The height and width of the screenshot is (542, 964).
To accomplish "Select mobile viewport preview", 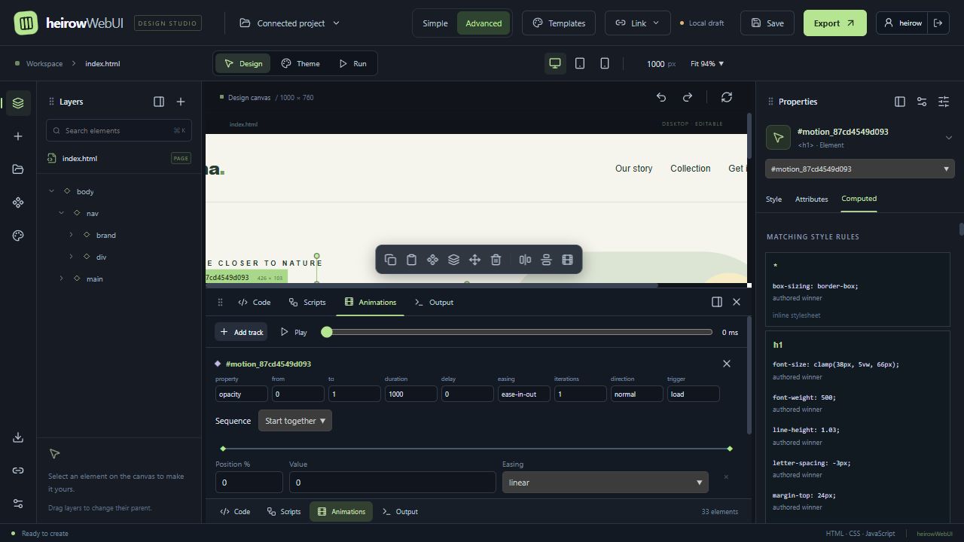I will pos(605,64).
